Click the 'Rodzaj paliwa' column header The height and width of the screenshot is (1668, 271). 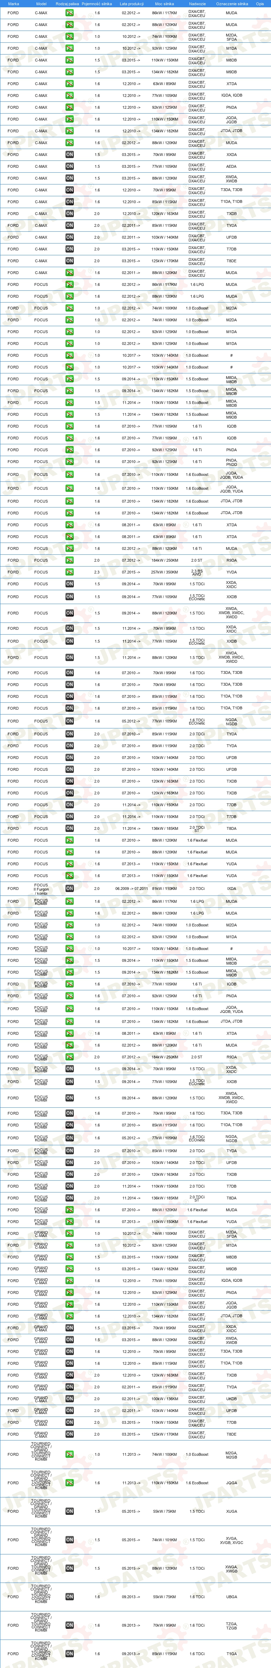pyautogui.click(x=67, y=4)
